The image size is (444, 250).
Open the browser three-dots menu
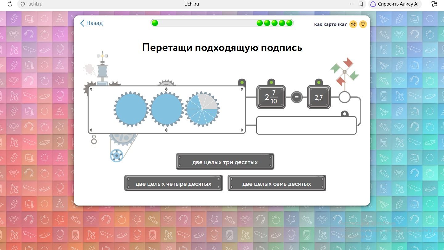[352, 4]
